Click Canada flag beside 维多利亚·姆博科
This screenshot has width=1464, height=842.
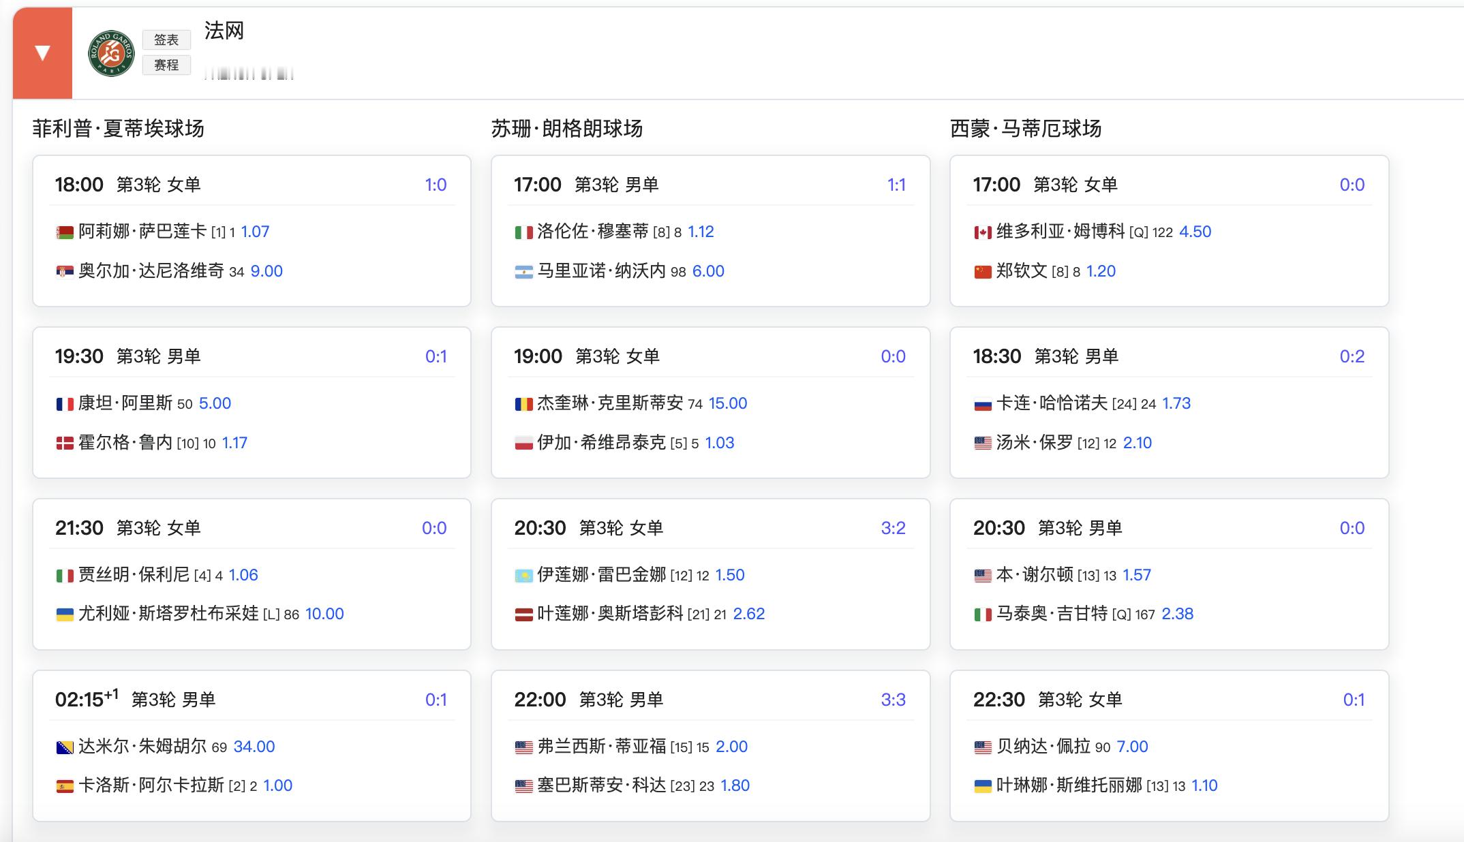click(x=983, y=233)
